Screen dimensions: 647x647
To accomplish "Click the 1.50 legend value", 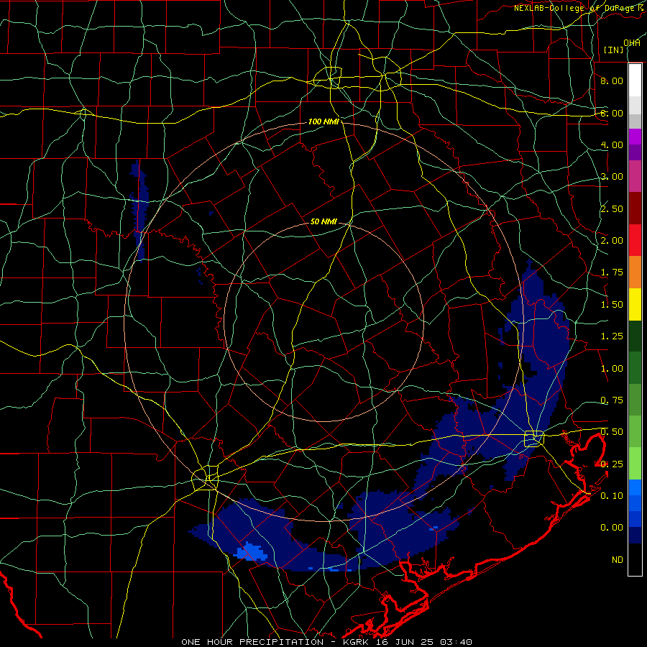I will pyautogui.click(x=612, y=305).
